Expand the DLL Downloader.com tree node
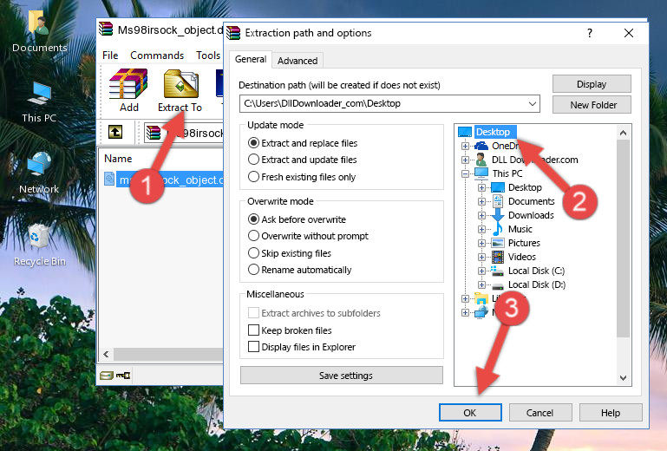This screenshot has height=451, width=667. pos(465,160)
